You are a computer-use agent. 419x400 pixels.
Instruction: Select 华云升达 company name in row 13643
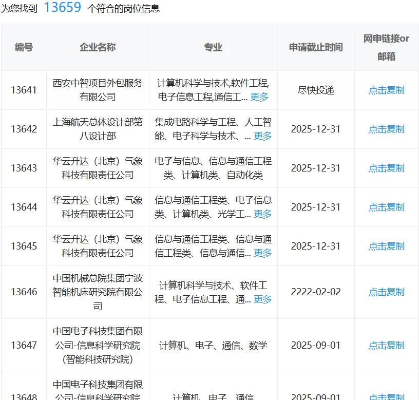pyautogui.click(x=98, y=168)
